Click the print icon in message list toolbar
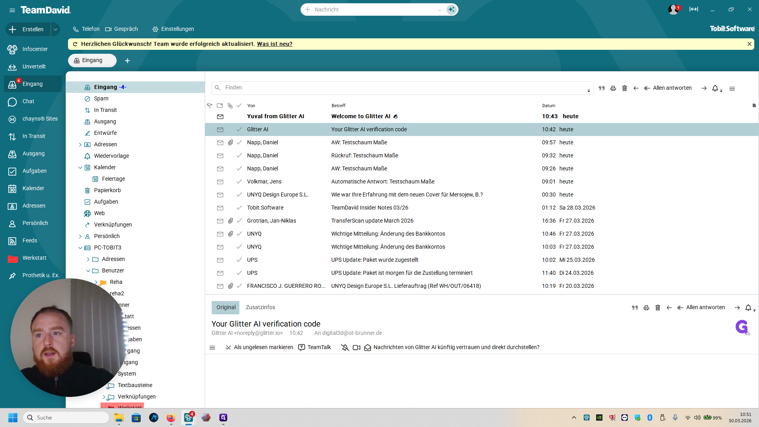The image size is (759, 427). [x=613, y=88]
